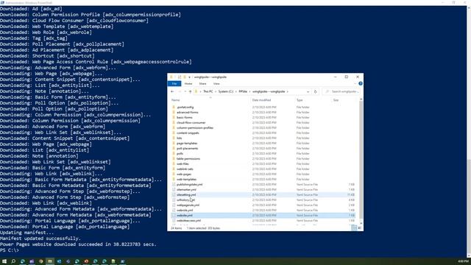Select the webrole.yml file

pyautogui.click(x=185, y=210)
